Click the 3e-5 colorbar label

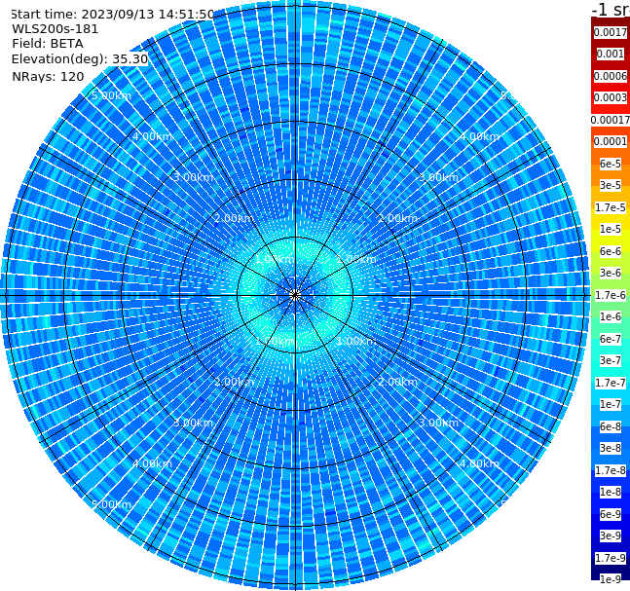coord(611,185)
